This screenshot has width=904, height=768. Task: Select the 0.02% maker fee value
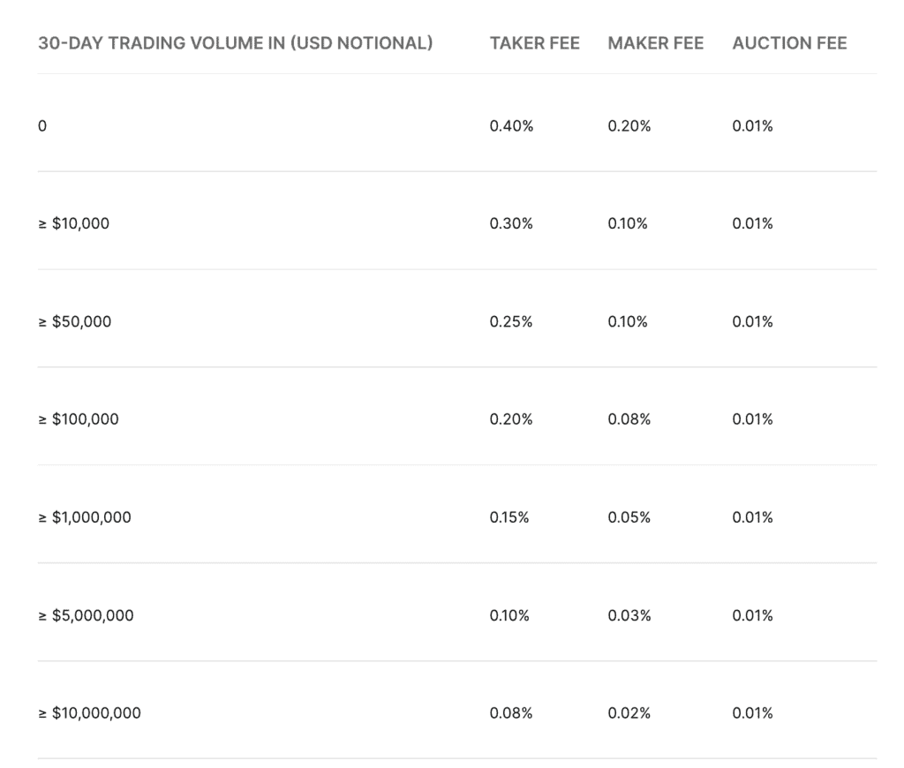pyautogui.click(x=629, y=713)
